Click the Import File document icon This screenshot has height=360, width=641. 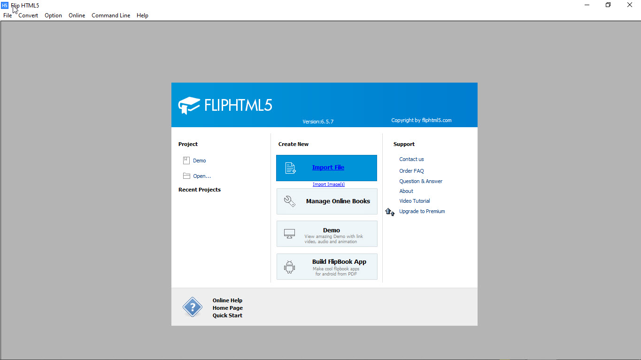point(291,168)
